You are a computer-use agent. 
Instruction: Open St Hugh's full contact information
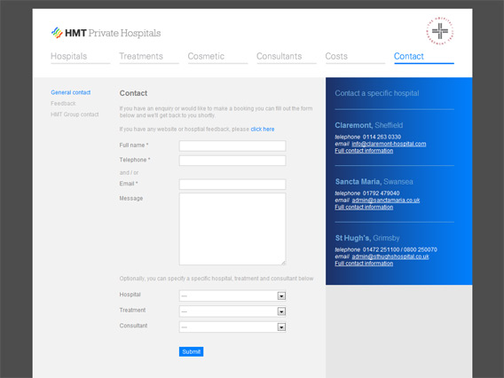click(364, 264)
